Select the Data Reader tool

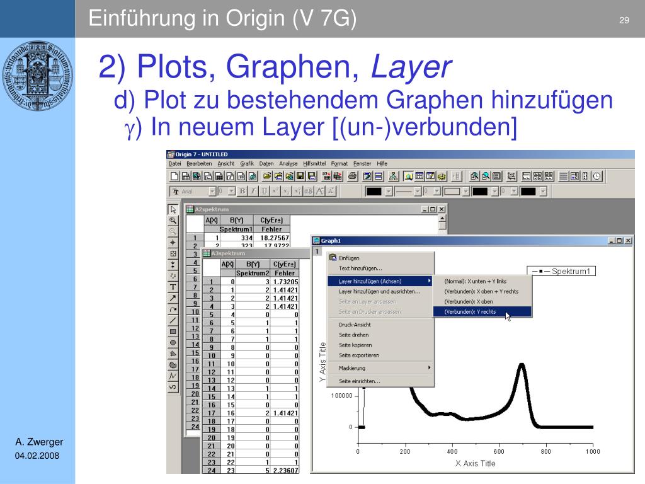173,254
